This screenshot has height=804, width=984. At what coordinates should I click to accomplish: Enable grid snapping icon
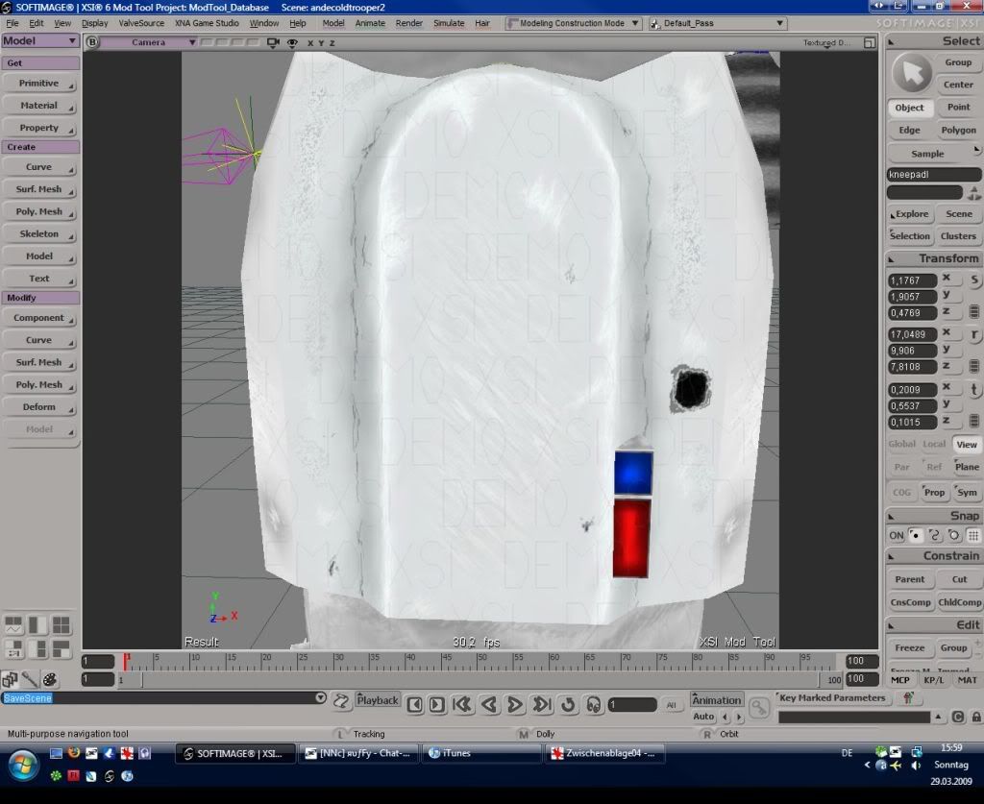[x=972, y=536]
